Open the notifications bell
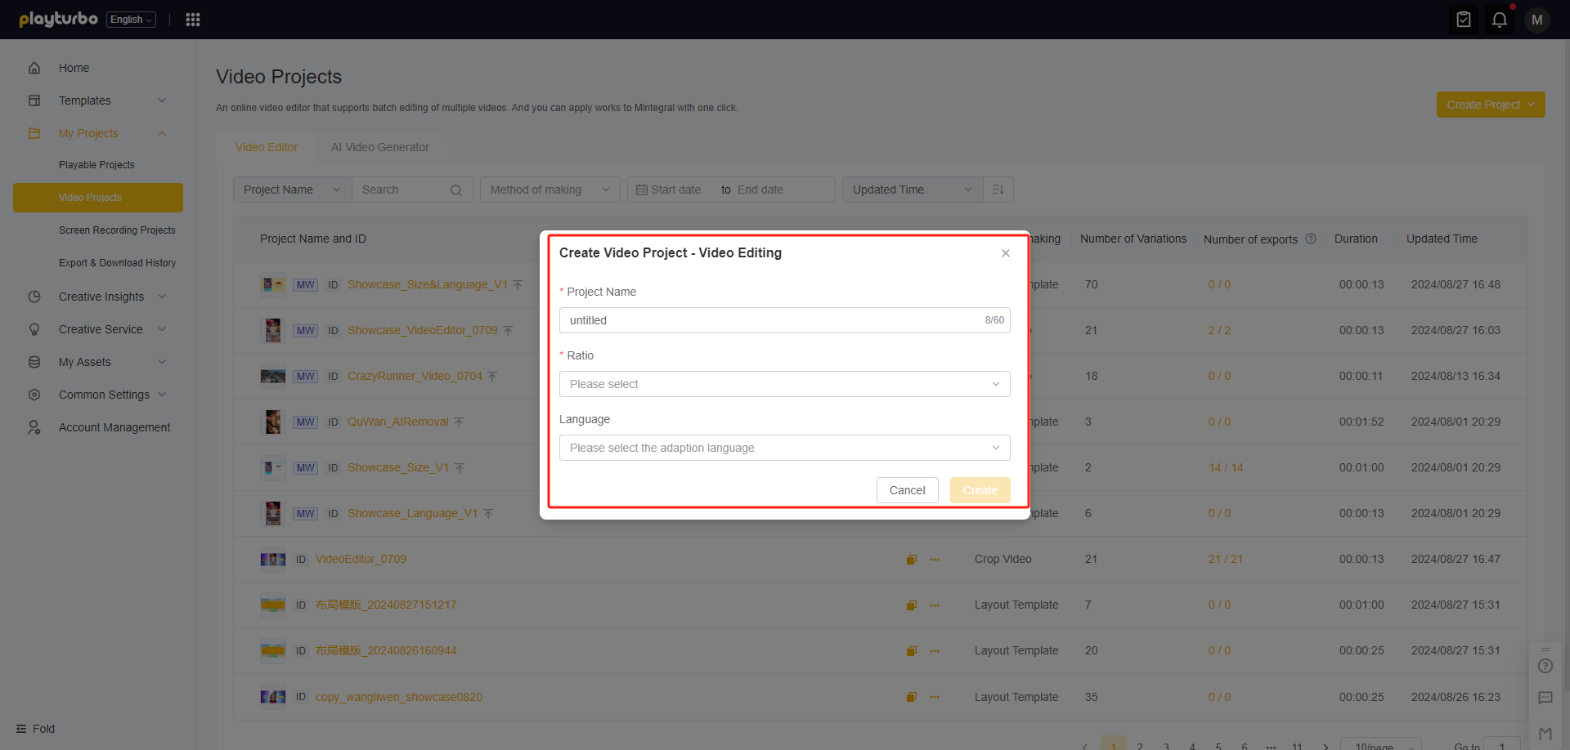 (x=1499, y=20)
